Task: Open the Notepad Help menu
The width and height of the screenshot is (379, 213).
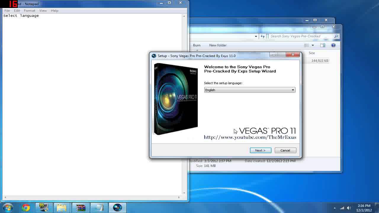Action: click(x=54, y=11)
